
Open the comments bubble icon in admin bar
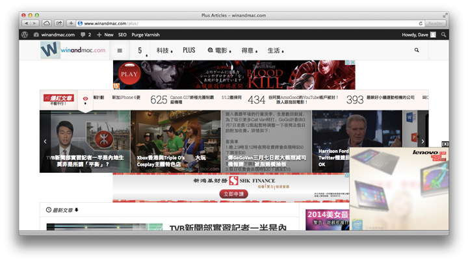83,34
